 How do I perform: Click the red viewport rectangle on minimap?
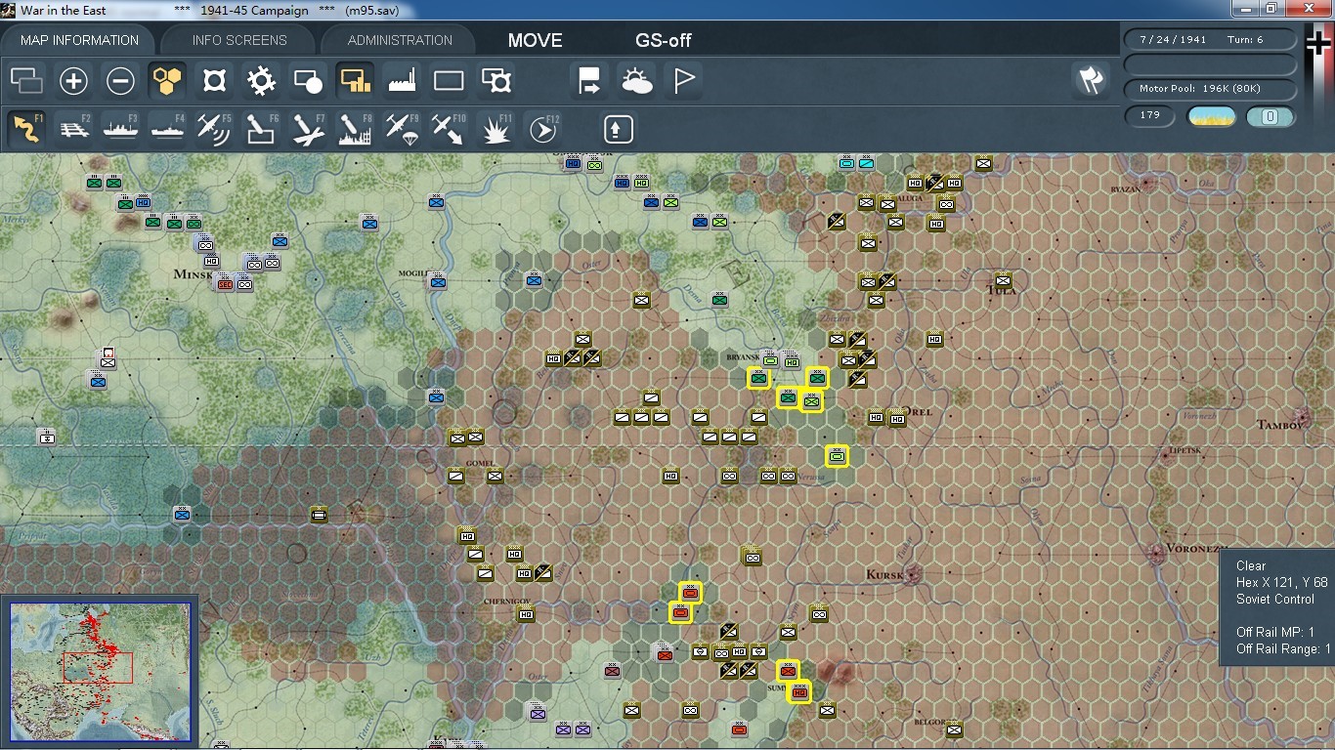98,667
